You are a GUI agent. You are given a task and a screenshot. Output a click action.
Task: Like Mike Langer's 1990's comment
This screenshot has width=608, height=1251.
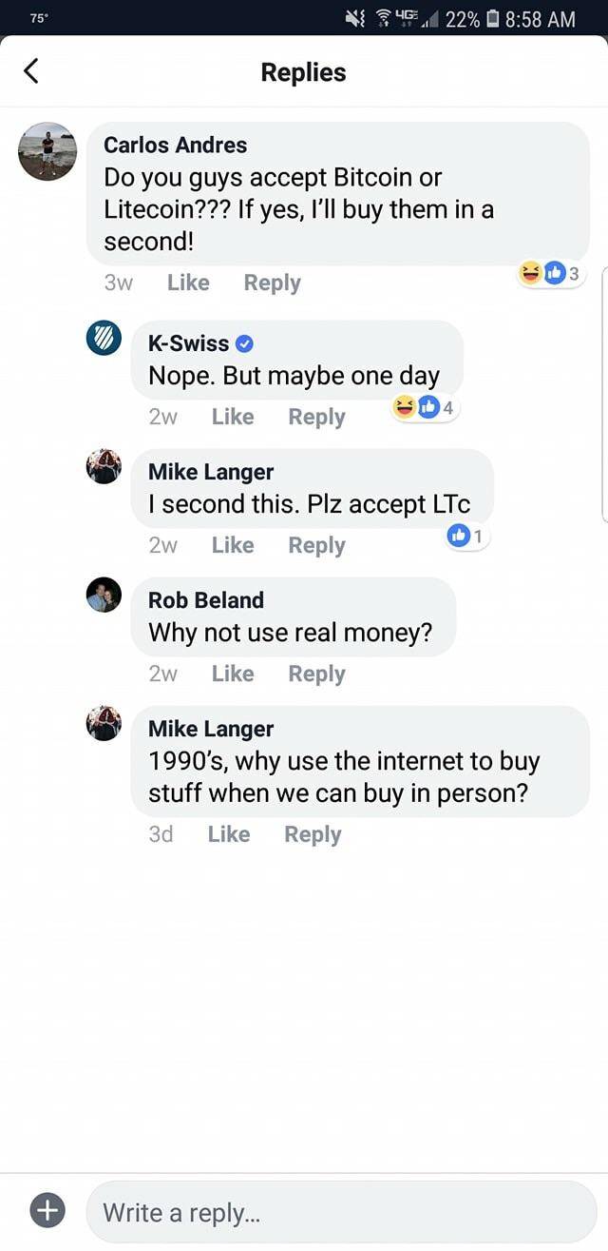[x=229, y=834]
